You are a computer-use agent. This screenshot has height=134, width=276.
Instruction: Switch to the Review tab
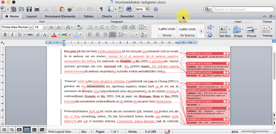[x=148, y=16]
